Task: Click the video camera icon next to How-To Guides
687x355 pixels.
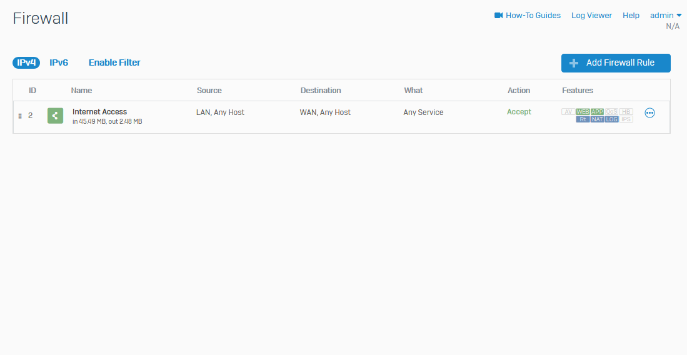Action: [498, 16]
